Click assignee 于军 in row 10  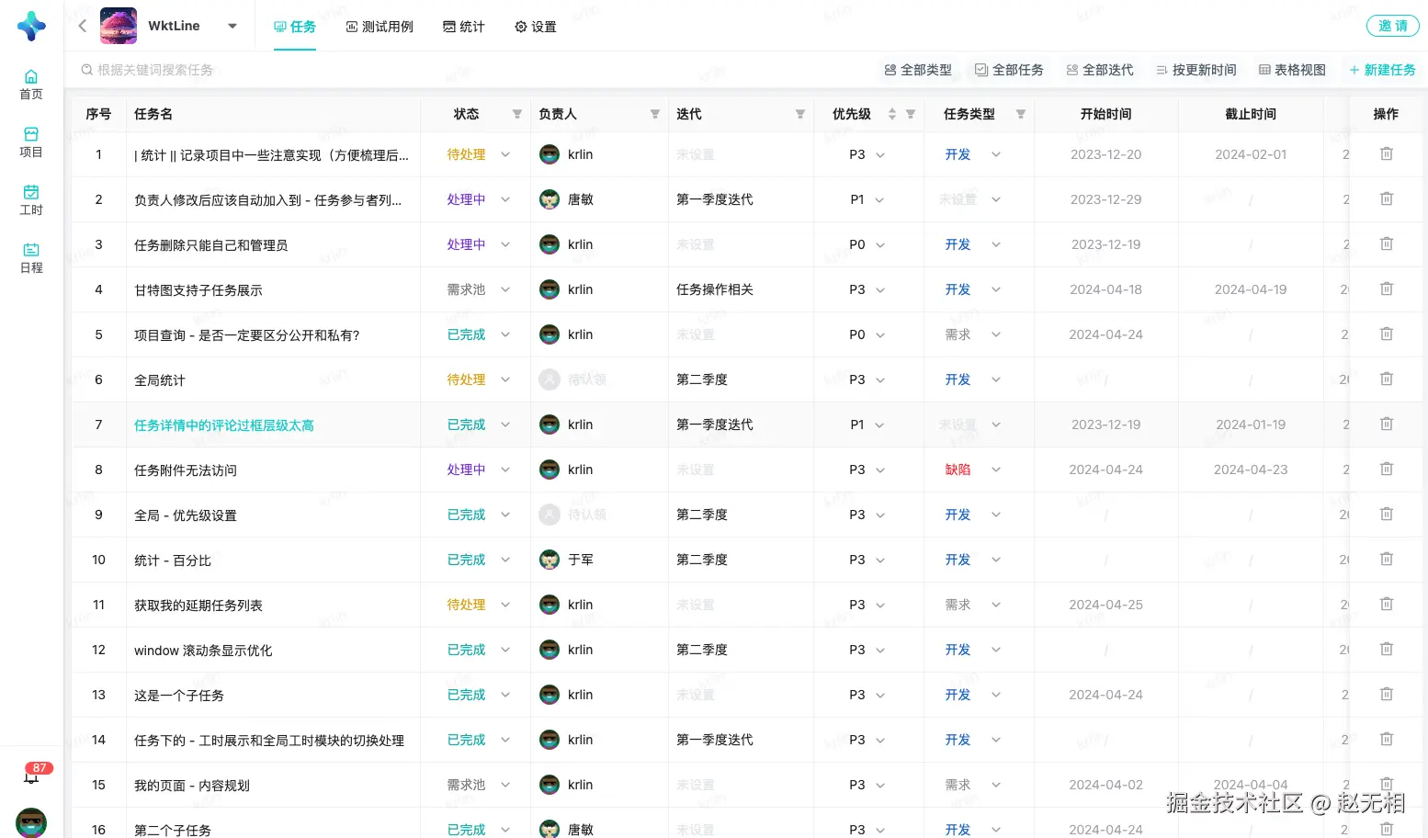(566, 560)
